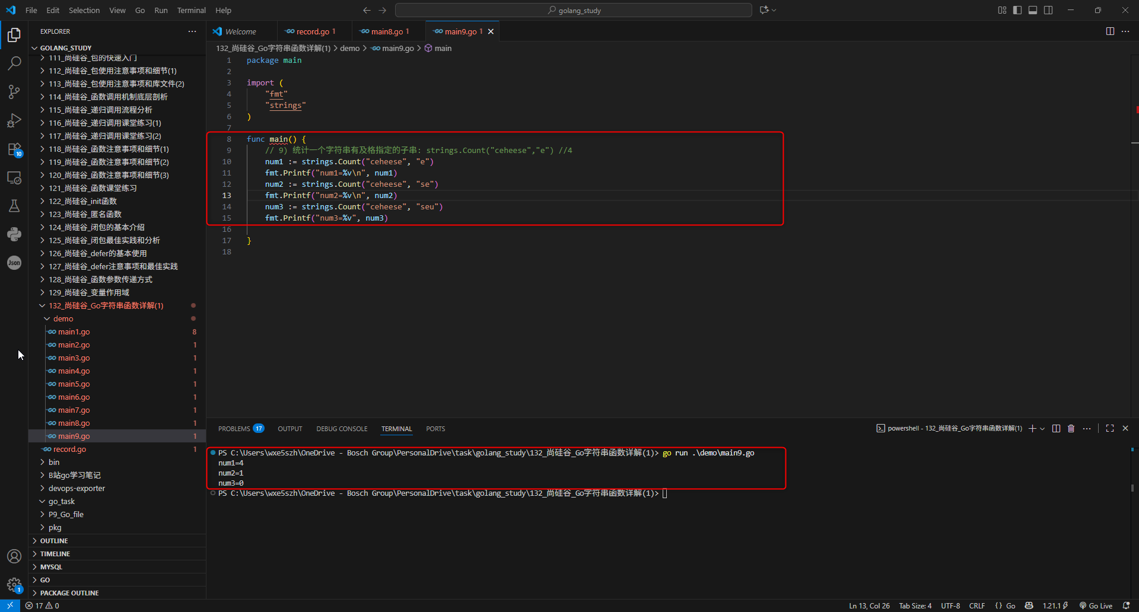
Task: Show the PROBLEMS panel tab
Action: point(240,429)
